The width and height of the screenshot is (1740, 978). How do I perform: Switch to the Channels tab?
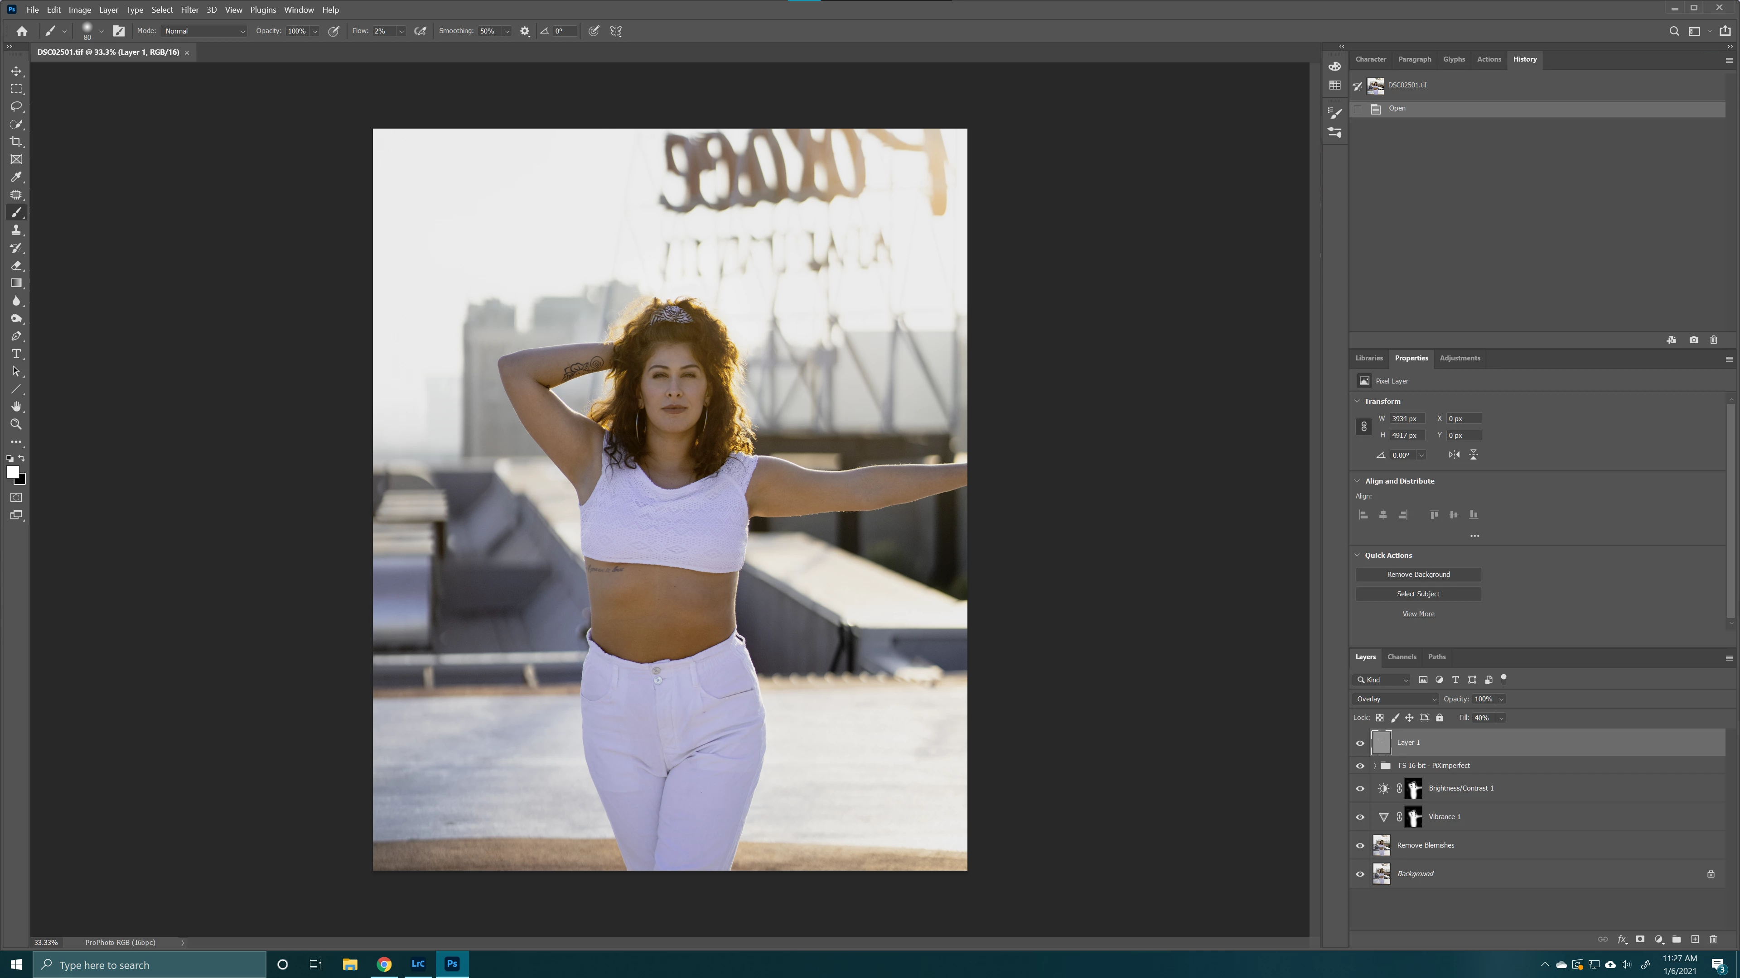[x=1402, y=657]
